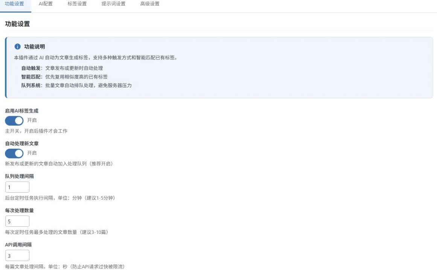Screen dimensions: 437x270
Task: Click the 开启 label next to 启用AI标签生成 switch
Action: click(x=32, y=120)
